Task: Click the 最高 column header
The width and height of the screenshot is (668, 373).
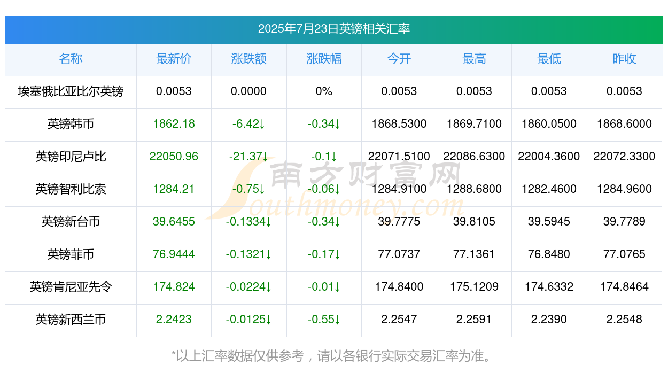Action: point(474,59)
